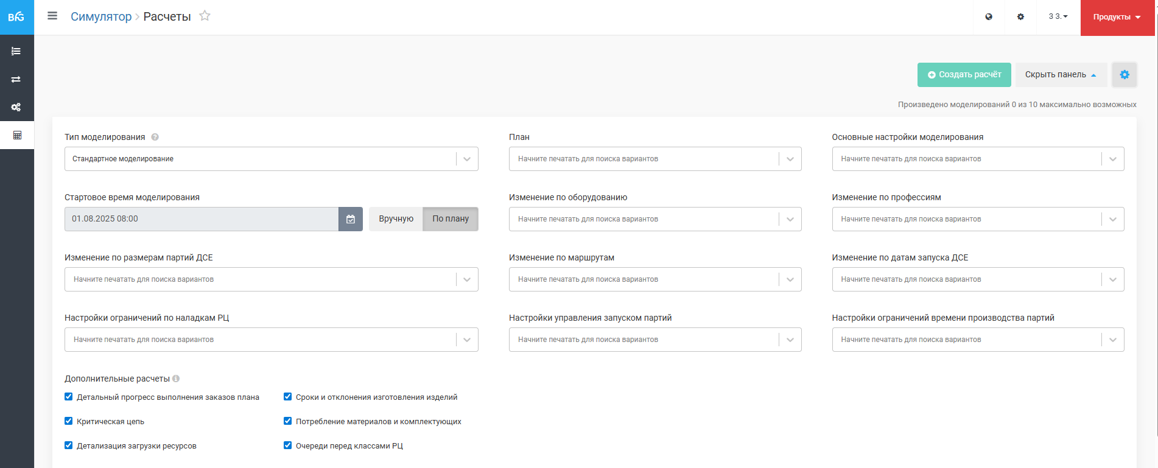Expand Изменение по датам запуска ДСЕ dropdown

point(978,279)
